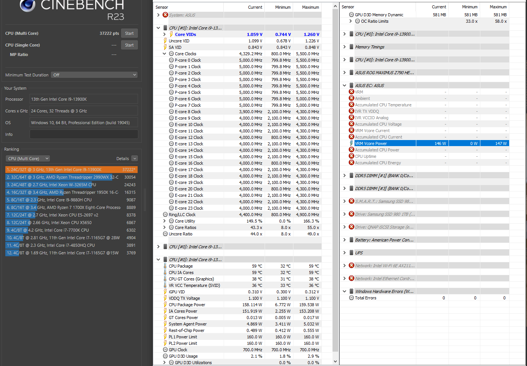This screenshot has width=527, height=366.
Task: Click the disabled icon beside VRM
Action: pos(351,92)
